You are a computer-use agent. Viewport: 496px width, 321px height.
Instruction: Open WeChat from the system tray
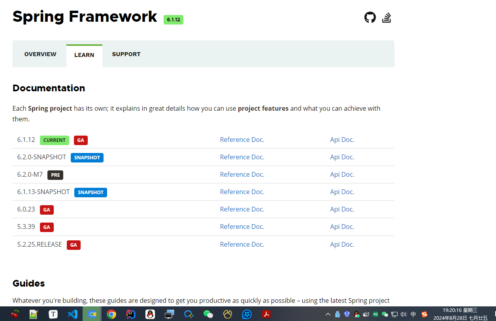tap(385, 314)
